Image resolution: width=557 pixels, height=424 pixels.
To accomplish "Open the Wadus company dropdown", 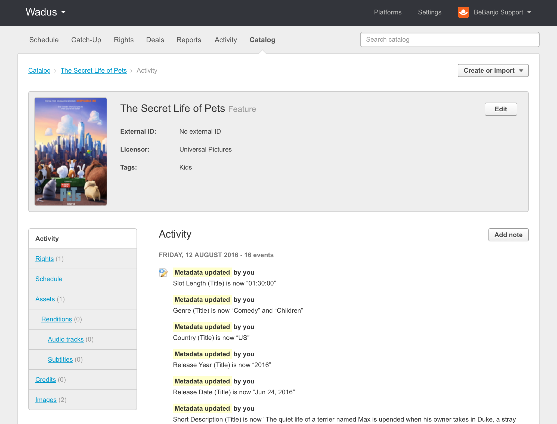I will pos(45,12).
